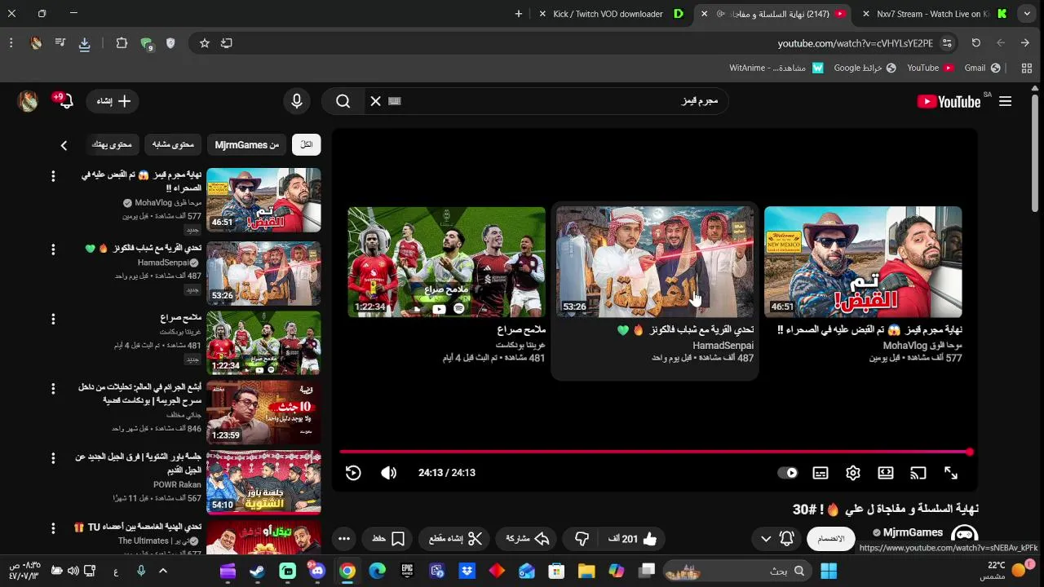This screenshot has height=587, width=1044.
Task: Open YouTube notifications bell with 9+ badge
Action: tap(64, 101)
